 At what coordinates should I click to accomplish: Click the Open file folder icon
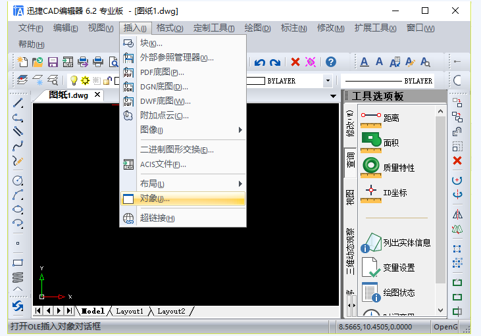(x=38, y=62)
